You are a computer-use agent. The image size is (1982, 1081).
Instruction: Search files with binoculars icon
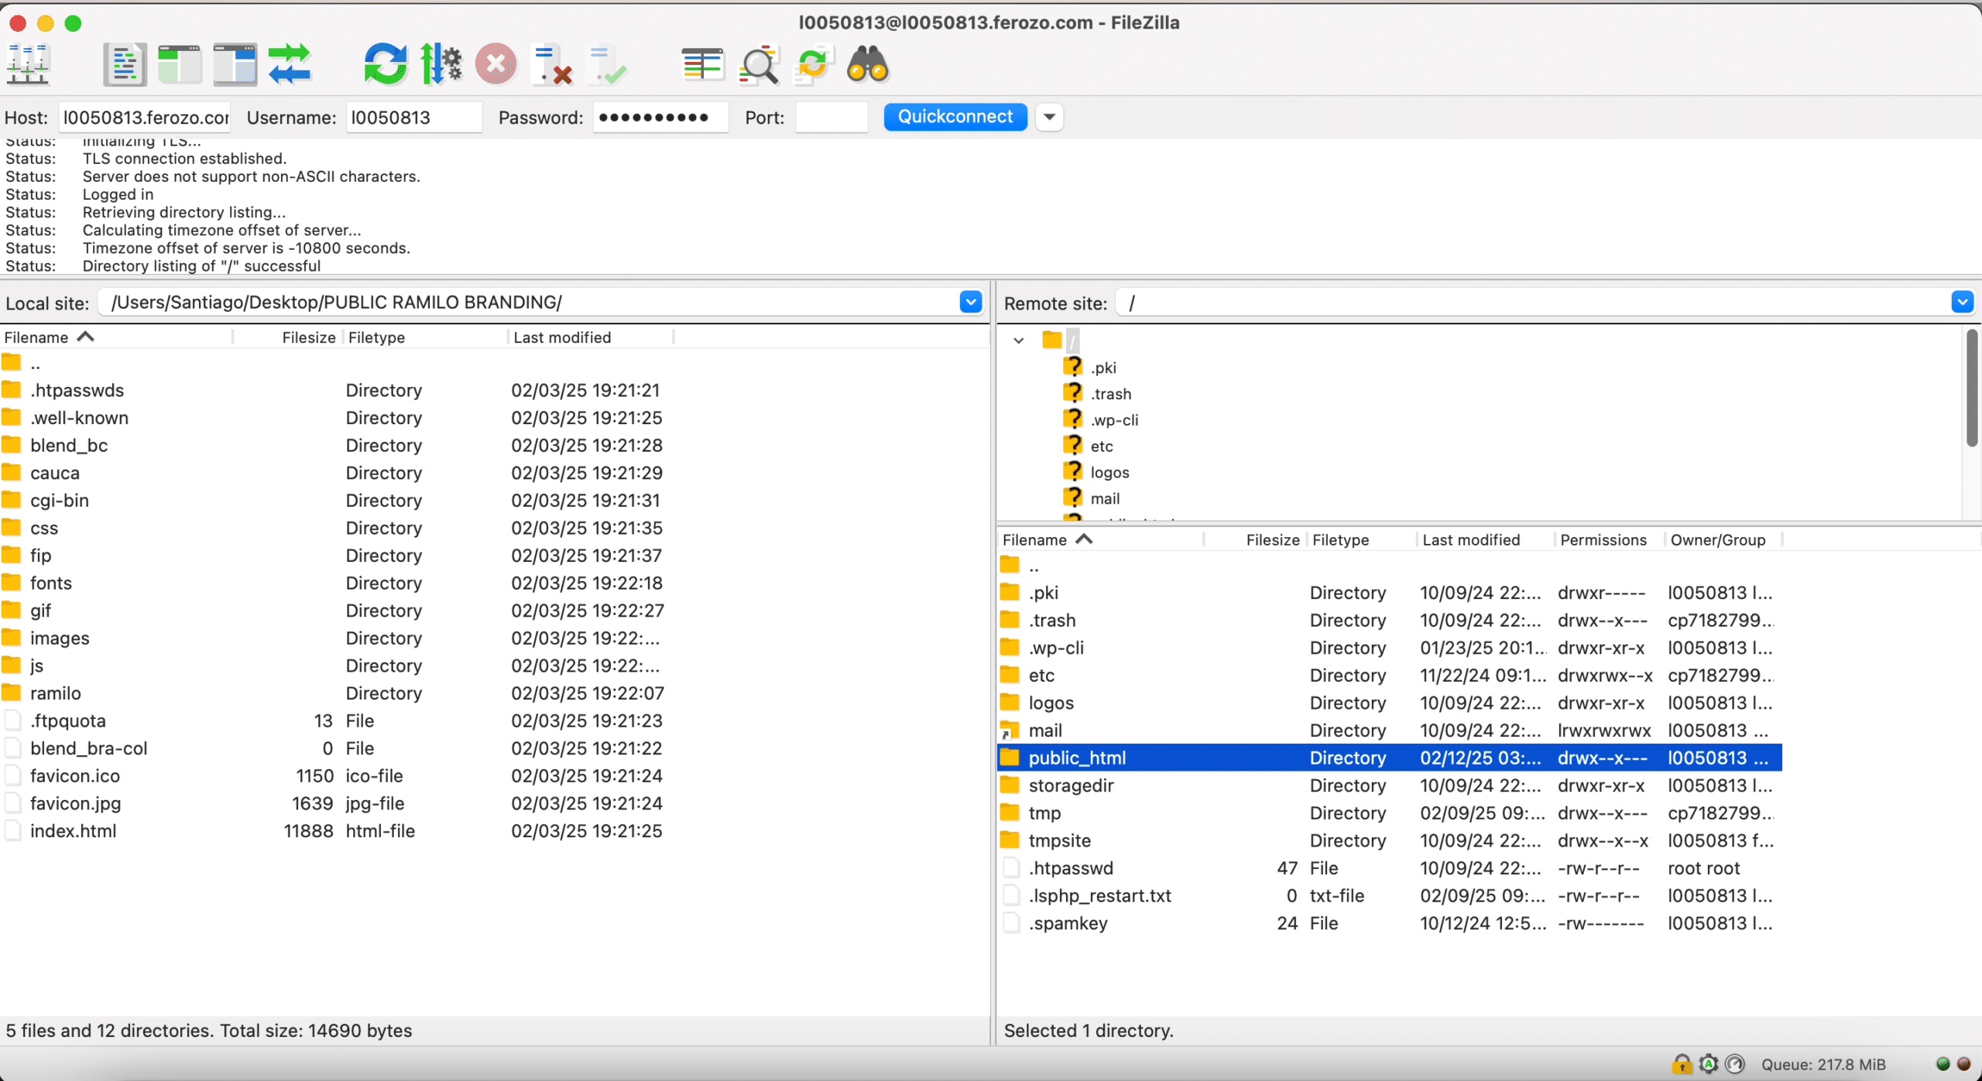[867, 65]
